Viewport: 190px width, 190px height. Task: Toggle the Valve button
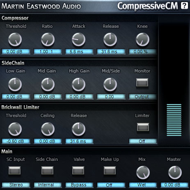click(x=78, y=170)
